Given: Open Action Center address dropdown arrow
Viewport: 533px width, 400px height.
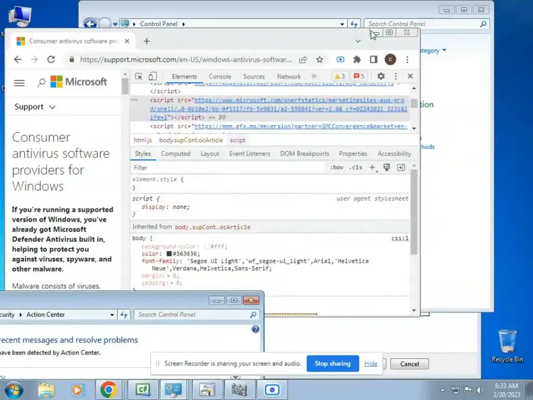Looking at the screenshot, I should click(x=112, y=315).
